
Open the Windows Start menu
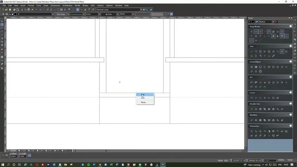3,165
